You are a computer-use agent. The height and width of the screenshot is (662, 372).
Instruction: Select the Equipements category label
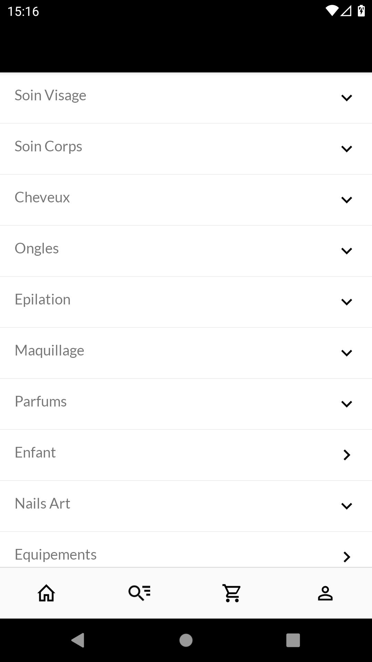click(x=55, y=555)
